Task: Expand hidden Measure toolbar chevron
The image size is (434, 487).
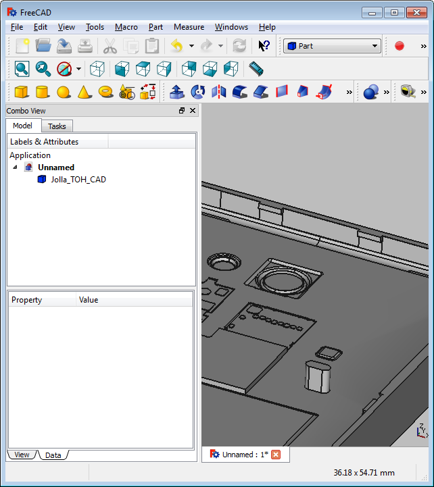Action: [x=423, y=92]
